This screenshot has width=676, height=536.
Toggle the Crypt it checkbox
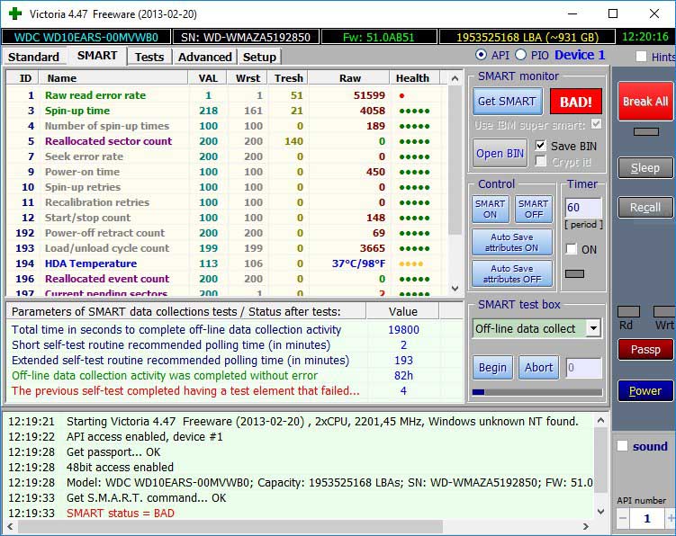click(540, 161)
